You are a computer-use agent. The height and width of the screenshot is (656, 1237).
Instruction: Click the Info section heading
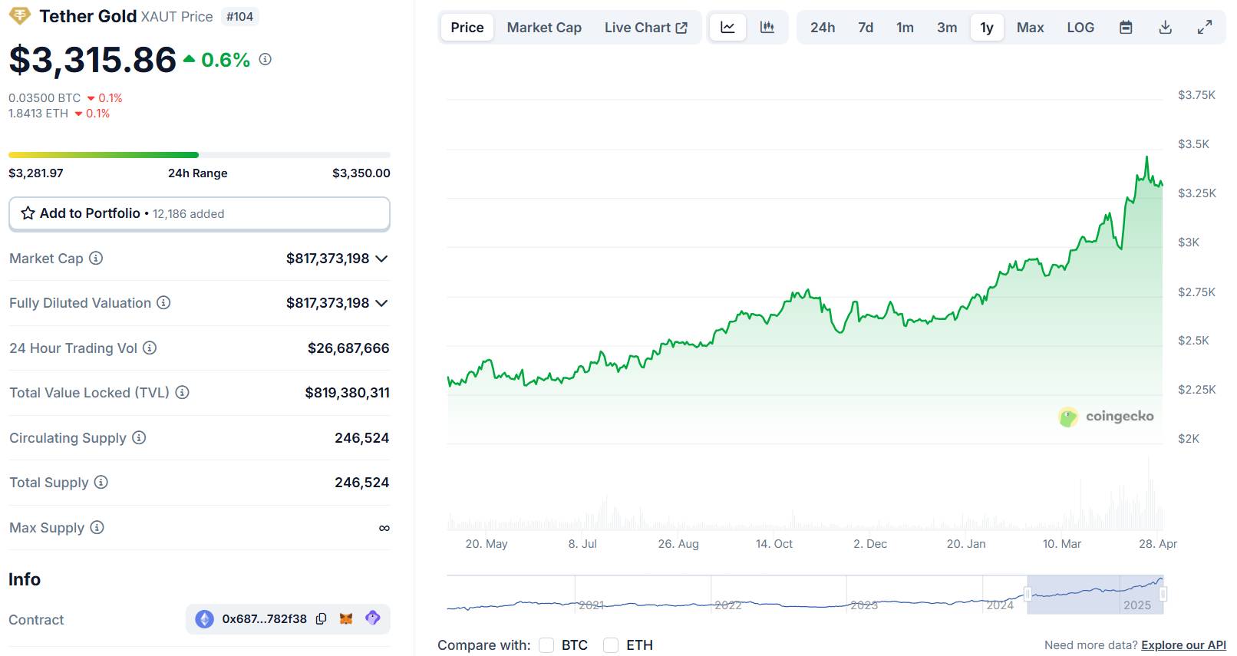pyautogui.click(x=25, y=579)
